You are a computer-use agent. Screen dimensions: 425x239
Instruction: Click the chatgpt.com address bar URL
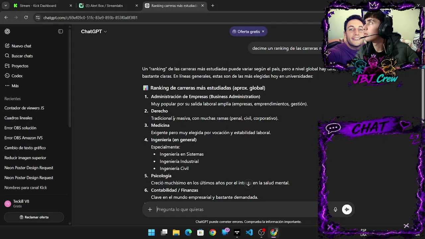pos(90,18)
